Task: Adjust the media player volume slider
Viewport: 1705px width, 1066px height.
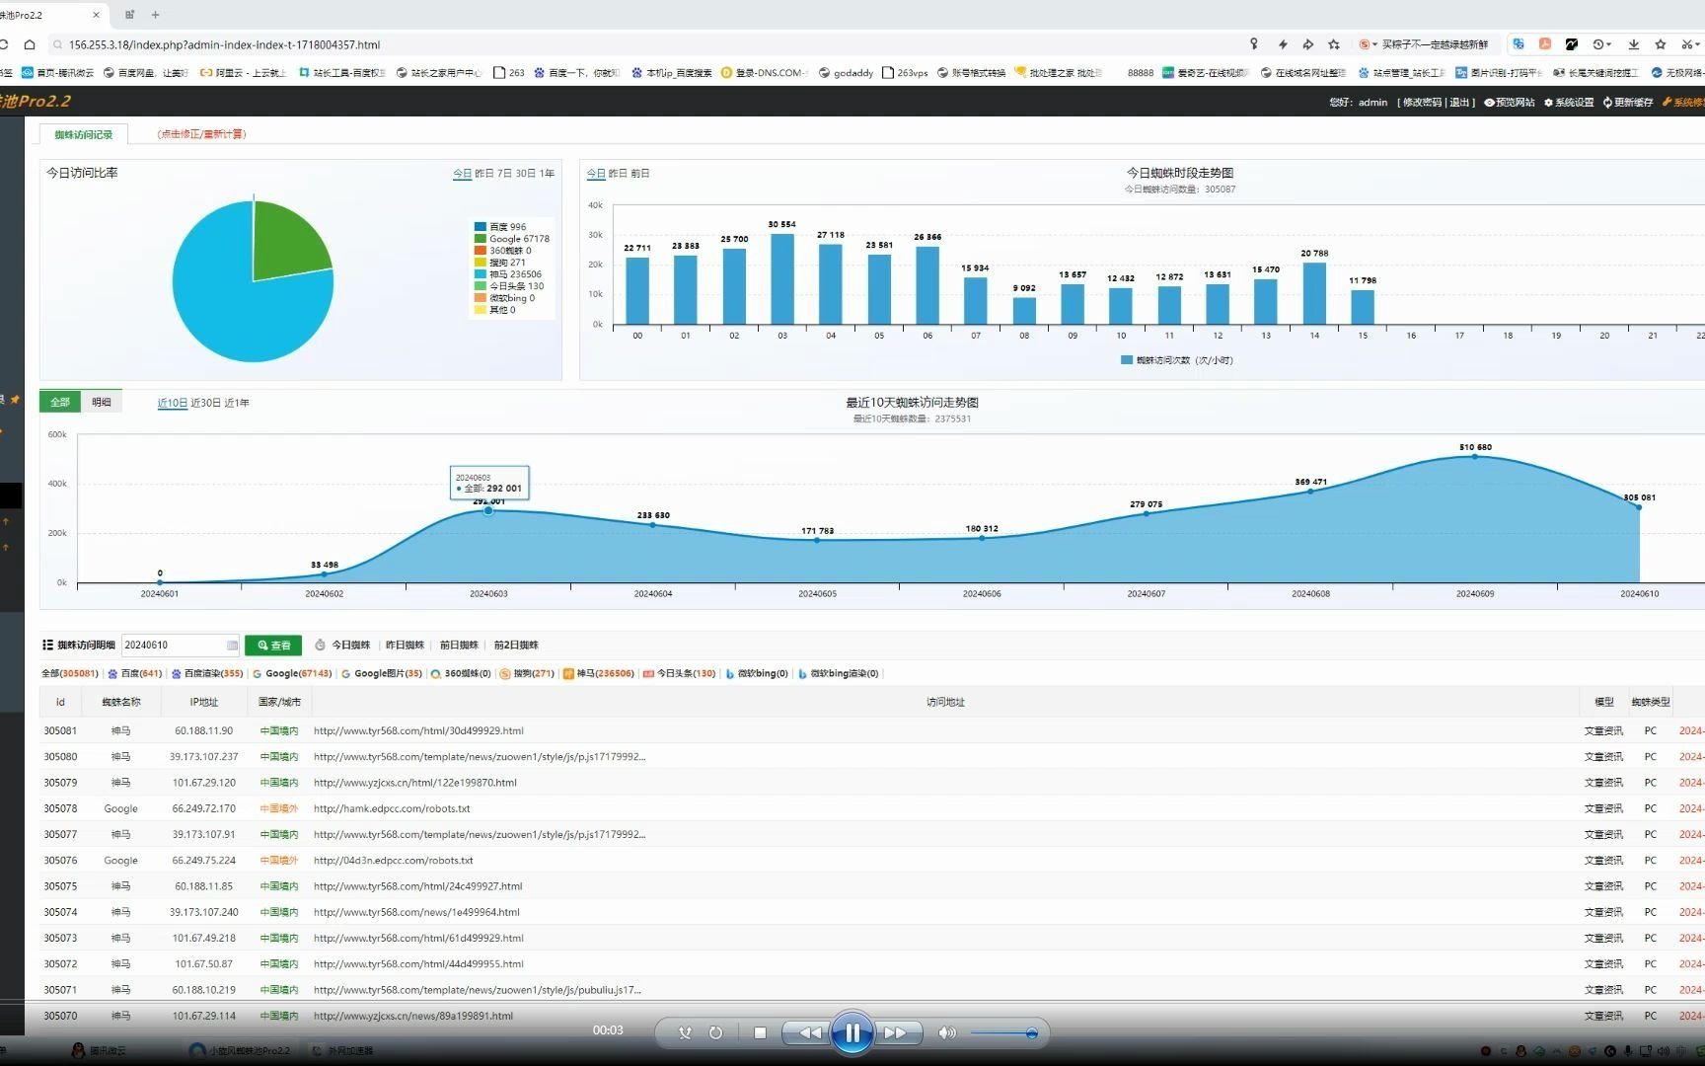Action: pyautogui.click(x=1003, y=1033)
